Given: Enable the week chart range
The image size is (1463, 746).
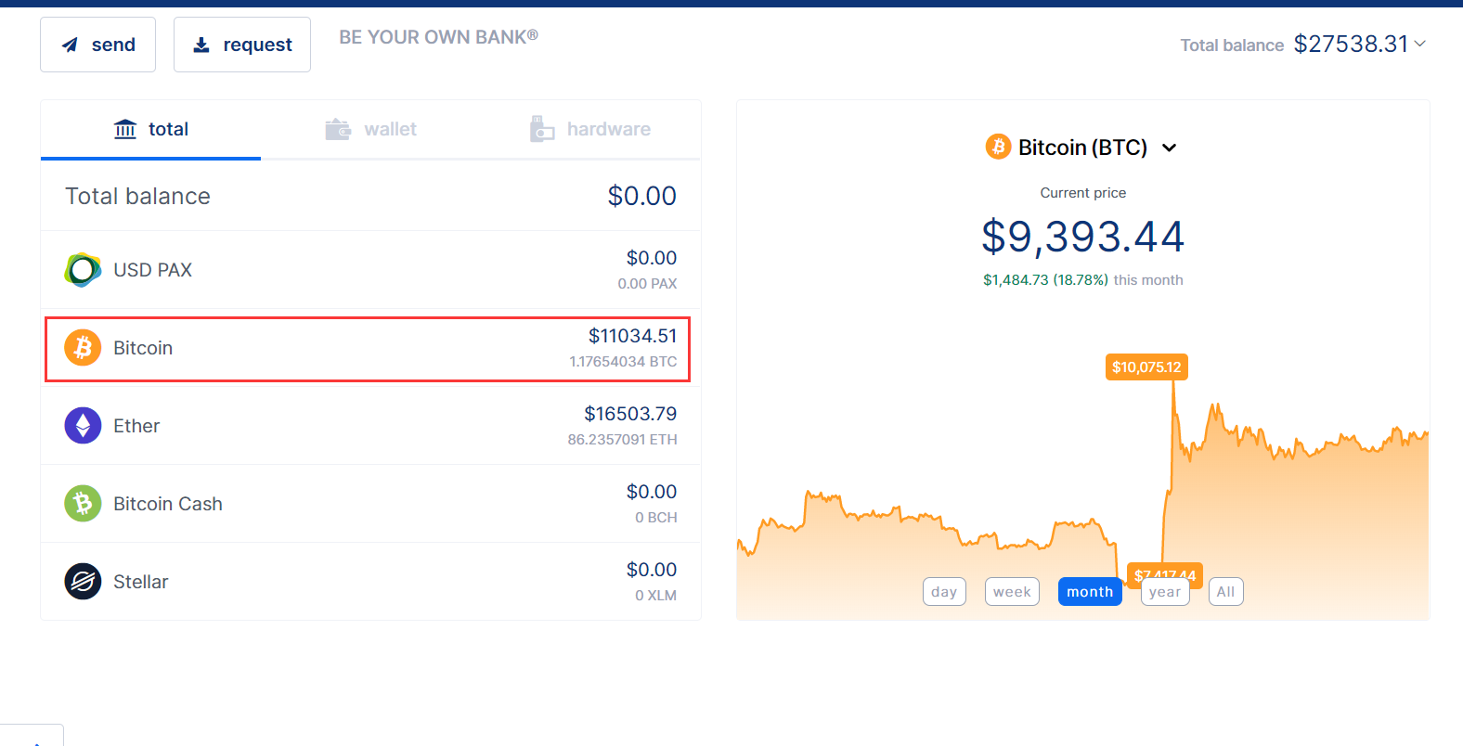Looking at the screenshot, I should point(1012,591).
